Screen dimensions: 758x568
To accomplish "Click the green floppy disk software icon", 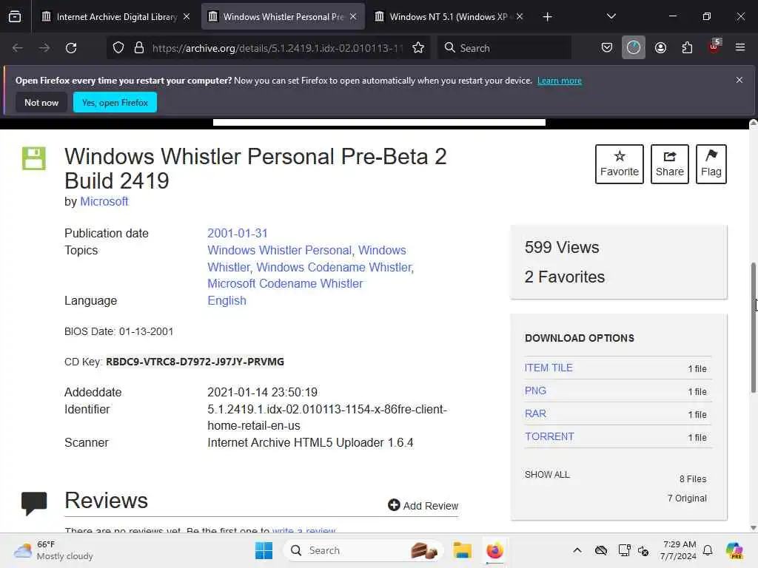I will point(34,158).
